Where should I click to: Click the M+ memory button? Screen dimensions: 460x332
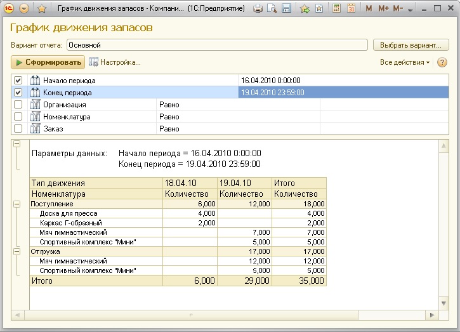pyautogui.click(x=383, y=9)
